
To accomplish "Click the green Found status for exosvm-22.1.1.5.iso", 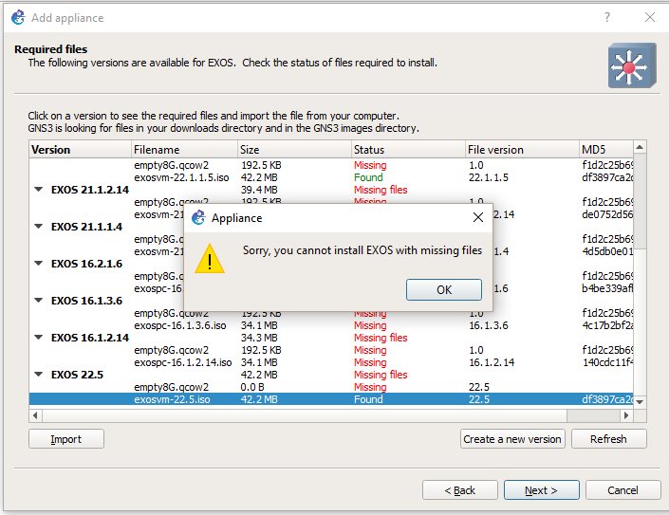I will (x=368, y=177).
